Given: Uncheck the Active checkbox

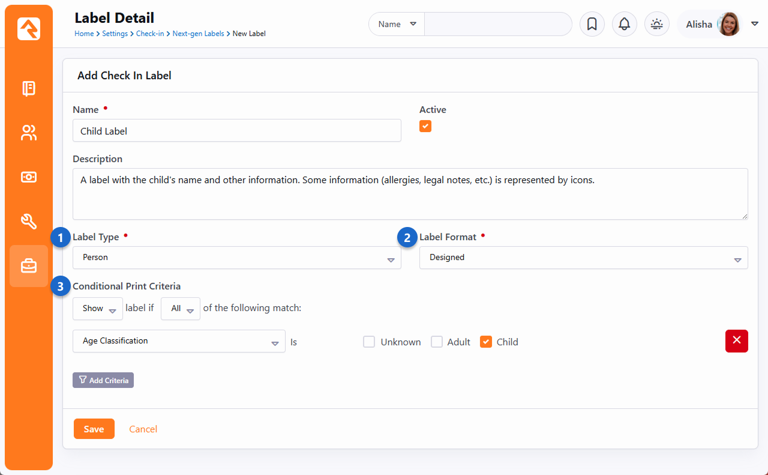Looking at the screenshot, I should [425, 126].
